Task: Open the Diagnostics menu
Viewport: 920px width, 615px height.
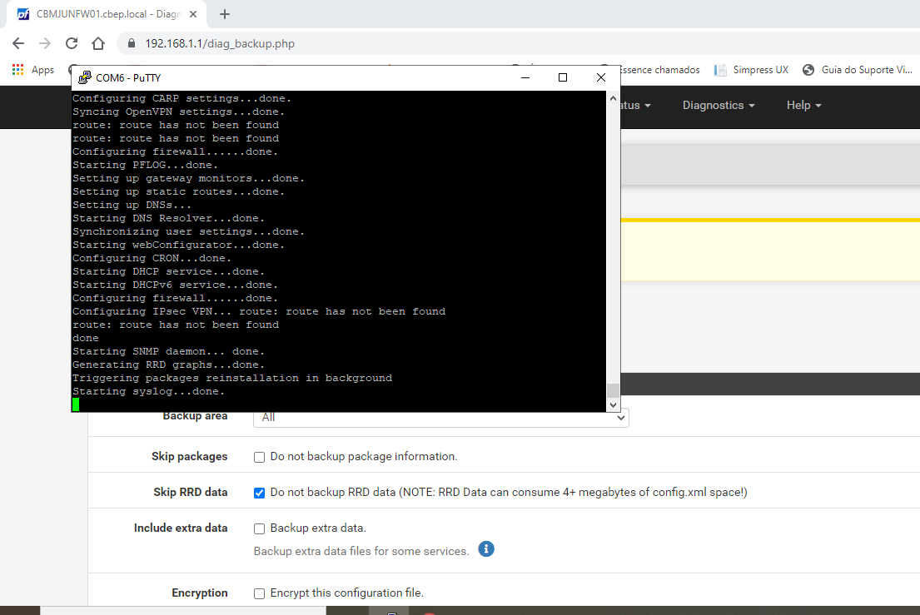Action: 719,106
